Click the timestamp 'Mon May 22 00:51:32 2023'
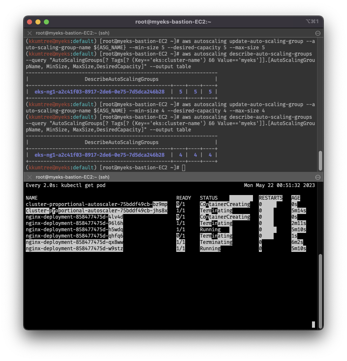Image resolution: width=347 pixels, height=361 pixels. [x=279, y=185]
